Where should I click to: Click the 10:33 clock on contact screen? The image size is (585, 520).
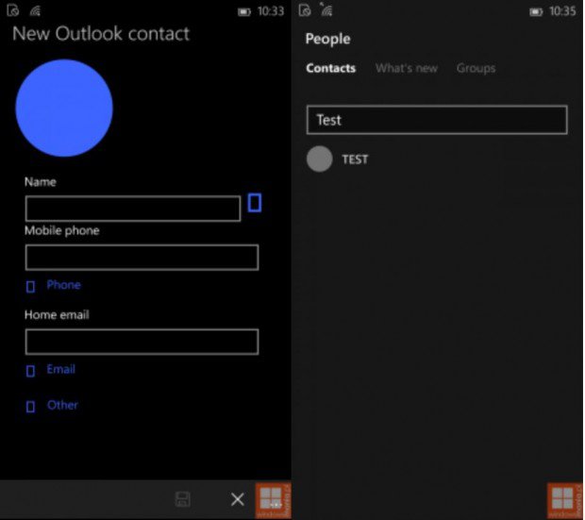tap(271, 11)
